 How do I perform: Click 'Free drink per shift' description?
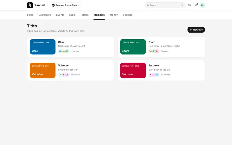click(68, 70)
